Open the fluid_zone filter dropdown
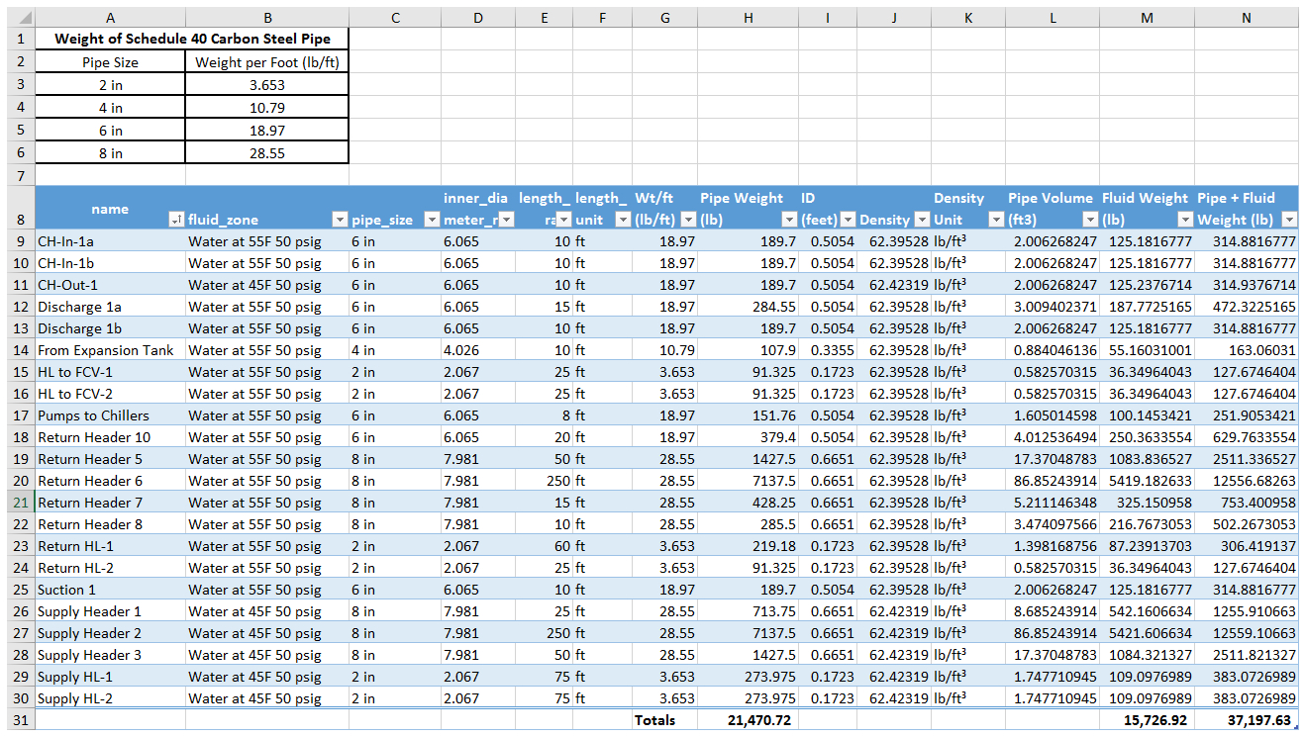This screenshot has height=737, width=1304. click(x=339, y=220)
